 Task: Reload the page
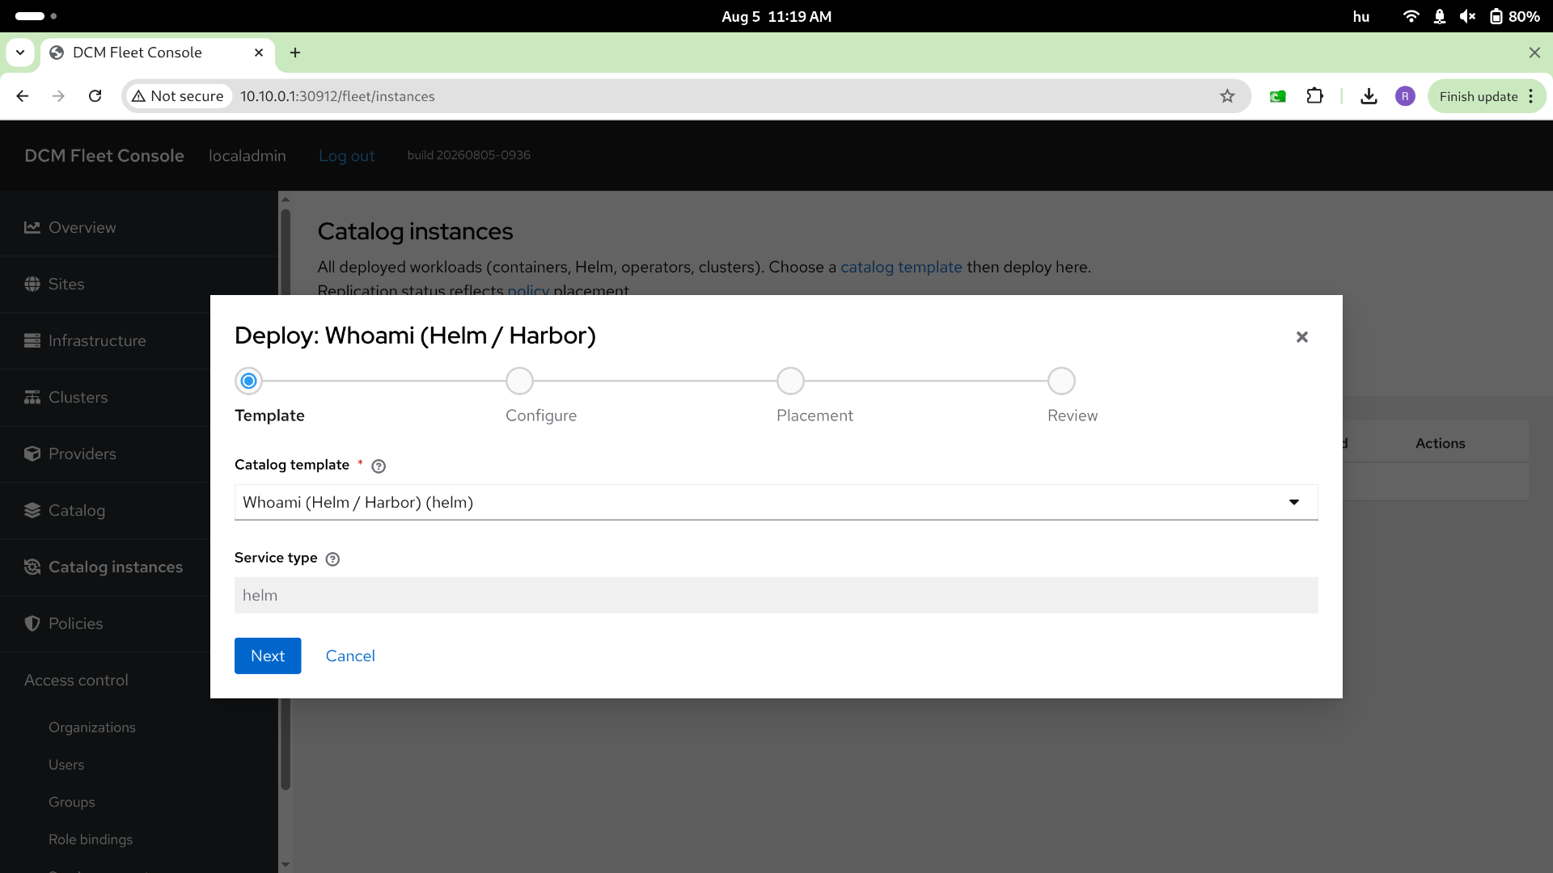pos(95,96)
